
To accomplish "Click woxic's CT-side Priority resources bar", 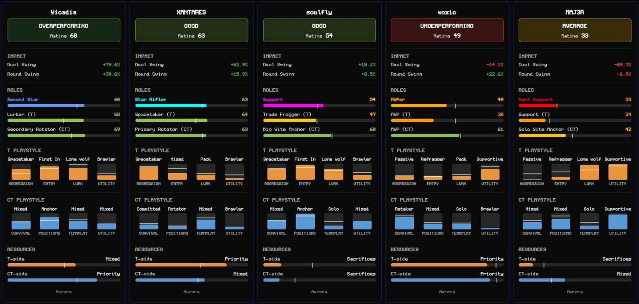I will (447, 280).
